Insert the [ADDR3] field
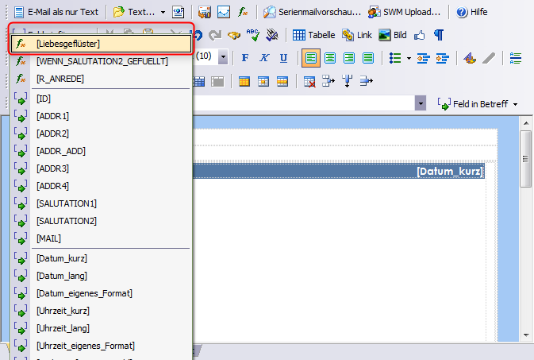This screenshot has height=360, width=534. coord(101,168)
